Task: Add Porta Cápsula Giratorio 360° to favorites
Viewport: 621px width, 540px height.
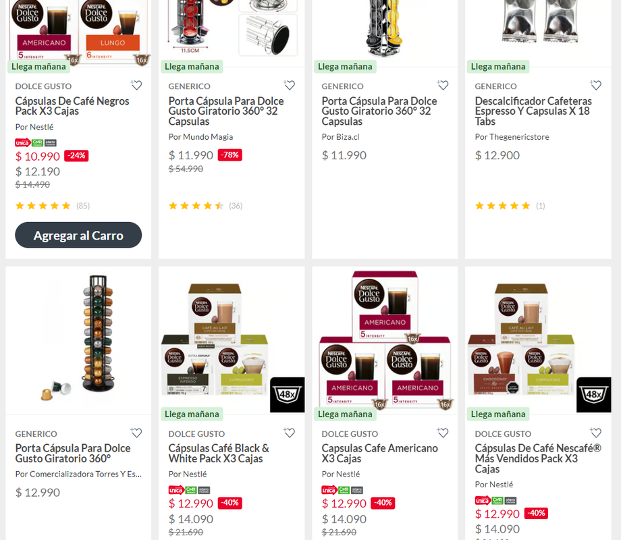Action: click(136, 433)
